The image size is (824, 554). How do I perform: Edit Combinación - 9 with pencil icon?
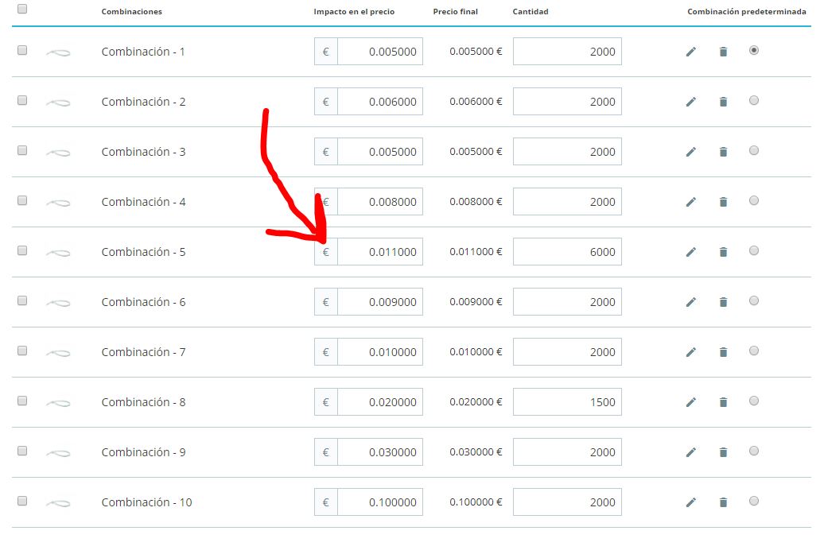pyautogui.click(x=691, y=452)
